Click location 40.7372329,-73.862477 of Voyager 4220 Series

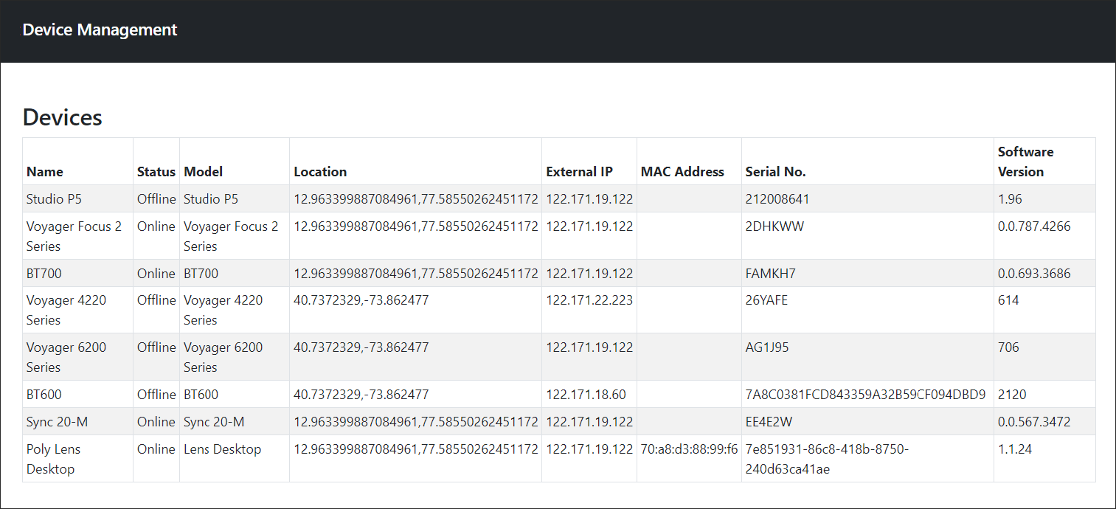coord(361,300)
